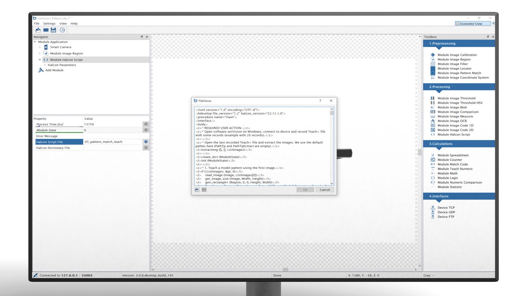Collapse the Module Halcon Script node
Viewport: 527px width, 296px height.
[40, 60]
